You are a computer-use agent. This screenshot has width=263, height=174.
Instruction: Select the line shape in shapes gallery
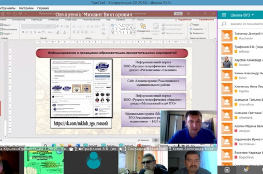[x=116, y=25]
